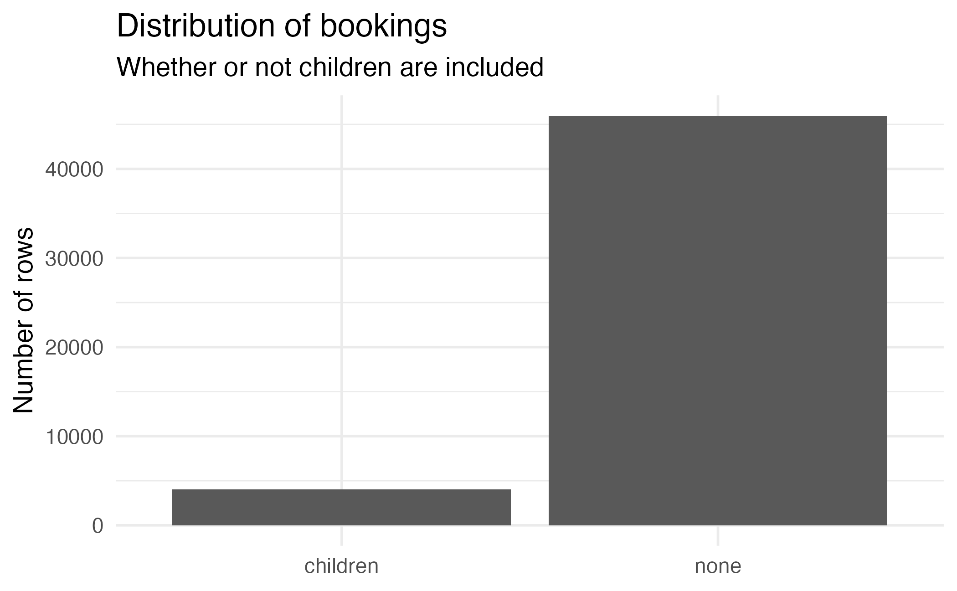Click the tall 'none' bar

pos(718,320)
